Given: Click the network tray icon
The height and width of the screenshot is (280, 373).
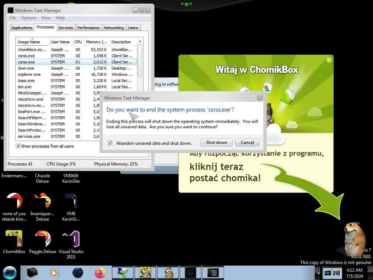Looking at the screenshot, I should [337, 273].
